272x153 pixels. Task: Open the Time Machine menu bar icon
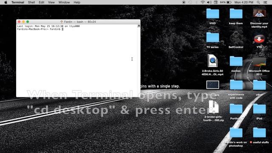pos(190,2)
